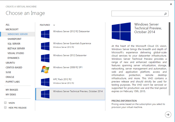Click the Windows Server 2012 Datacenter logo
This screenshot has width=175, height=122.
coord(45,58)
